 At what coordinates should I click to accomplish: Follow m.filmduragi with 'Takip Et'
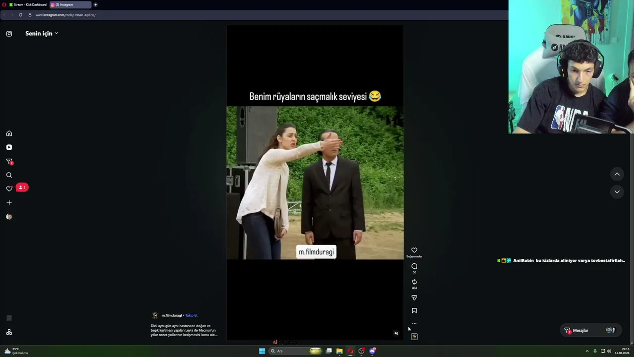pos(191,315)
